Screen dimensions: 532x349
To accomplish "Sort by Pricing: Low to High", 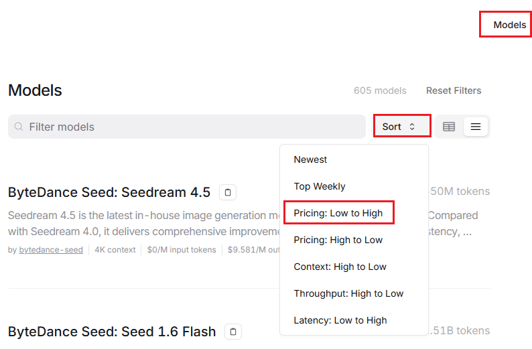I will coord(338,213).
